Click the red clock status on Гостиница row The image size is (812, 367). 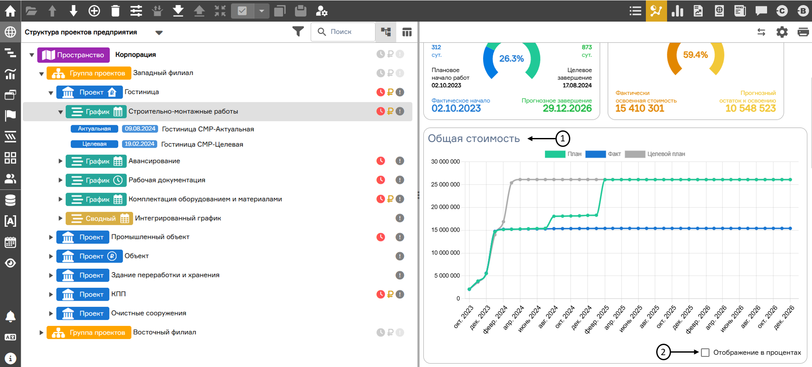tap(381, 92)
